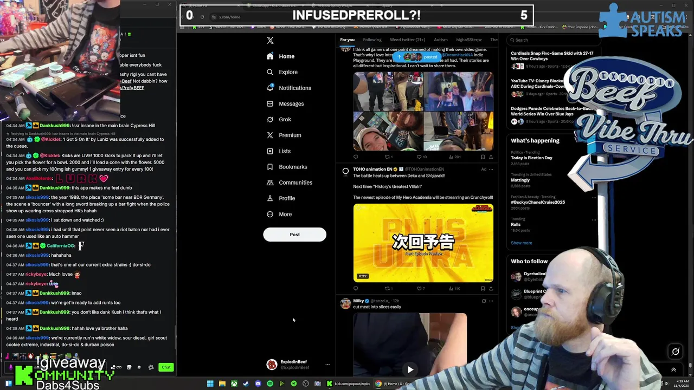Click CaliforniaOG username in chat

point(60,246)
